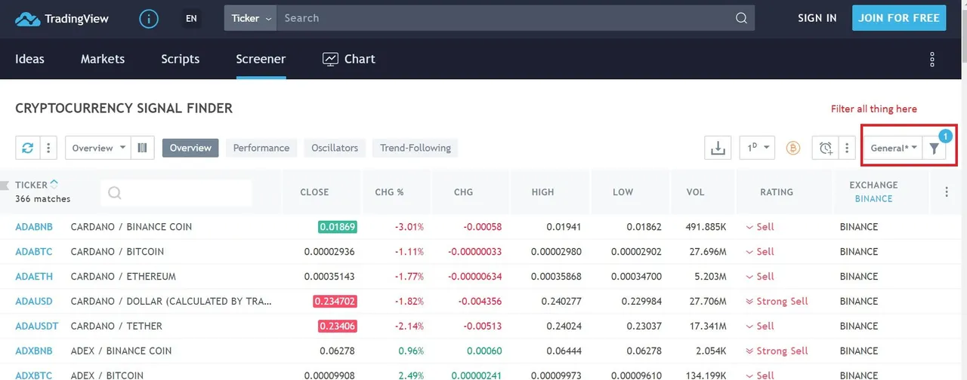Click CARDANO / BITCOIN description
Screen dimensions: 967x380
[x=117, y=251]
